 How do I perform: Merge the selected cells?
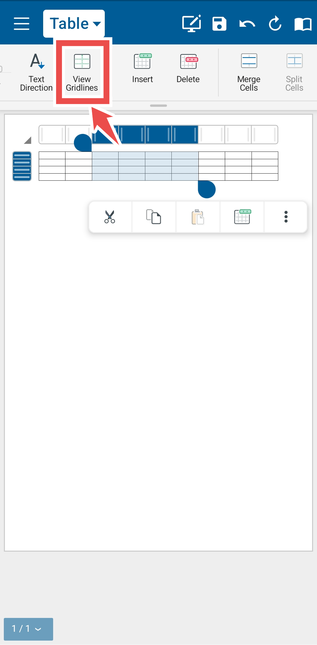[249, 72]
